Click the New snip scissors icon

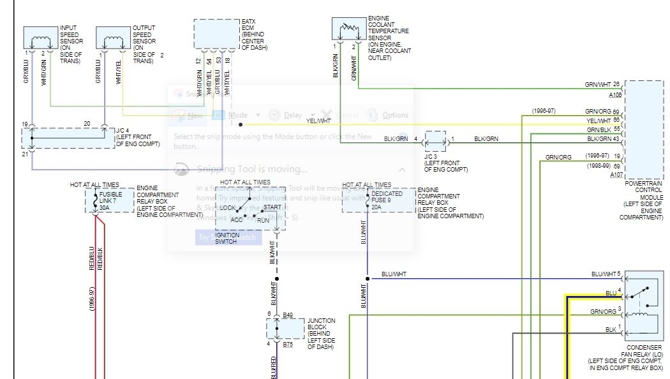click(180, 115)
